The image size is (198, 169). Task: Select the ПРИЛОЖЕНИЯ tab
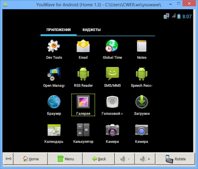[x=59, y=30]
